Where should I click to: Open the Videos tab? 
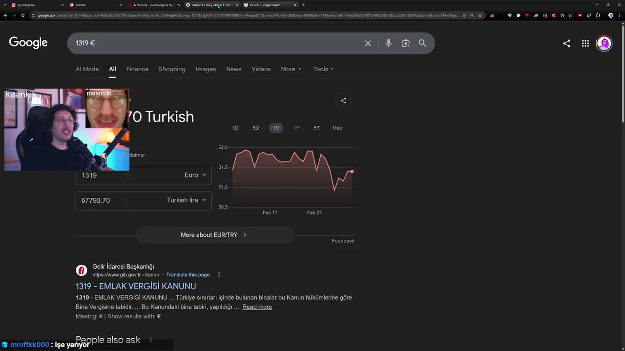point(261,69)
